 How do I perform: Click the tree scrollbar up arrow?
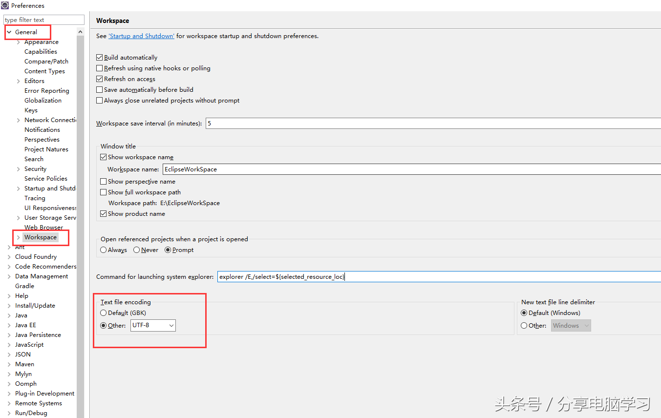80,32
